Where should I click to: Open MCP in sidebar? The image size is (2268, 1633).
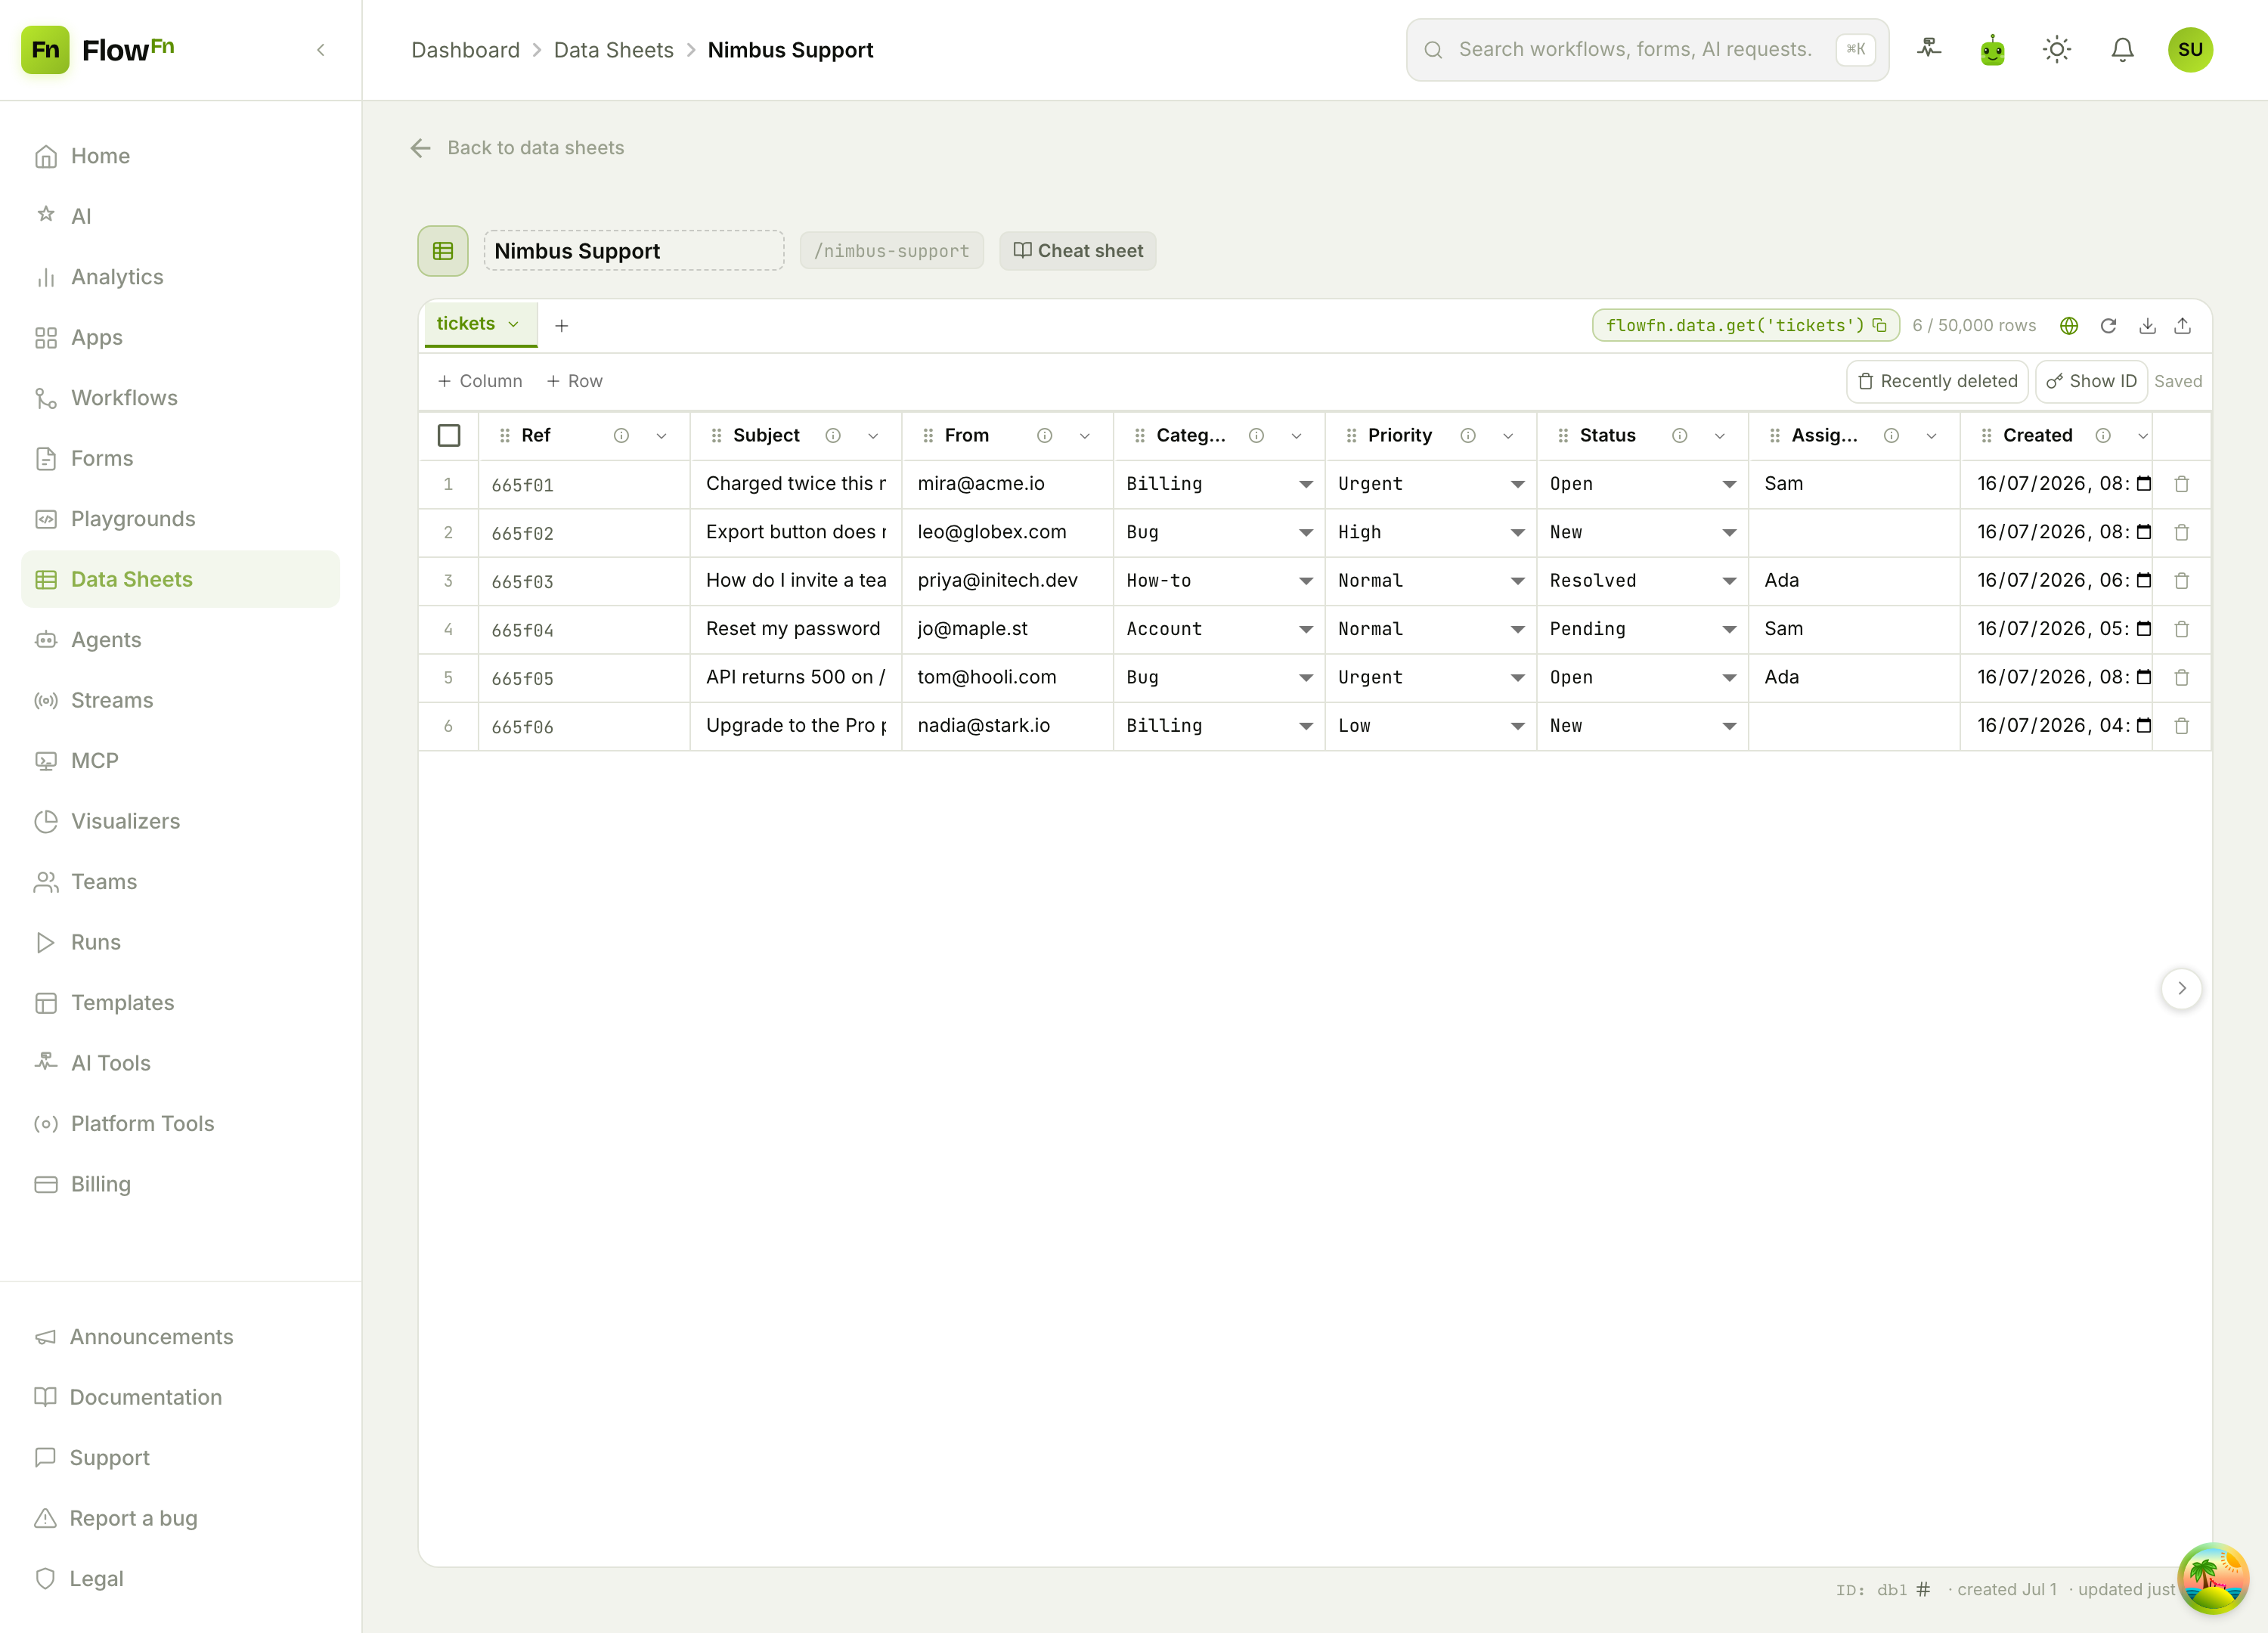(x=180, y=761)
